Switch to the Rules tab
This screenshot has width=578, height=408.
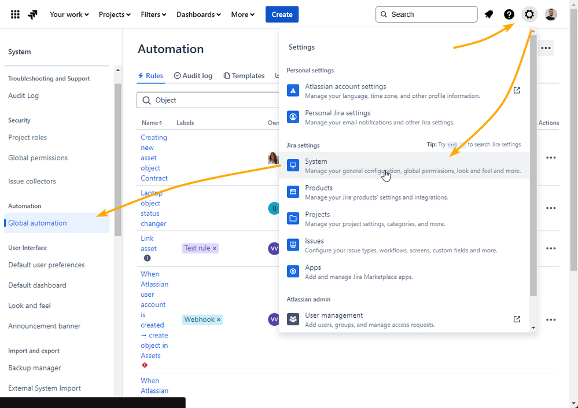150,76
